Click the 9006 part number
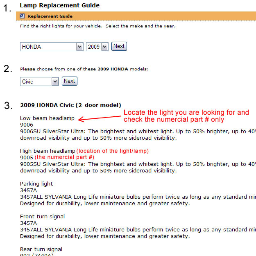 pos(27,125)
